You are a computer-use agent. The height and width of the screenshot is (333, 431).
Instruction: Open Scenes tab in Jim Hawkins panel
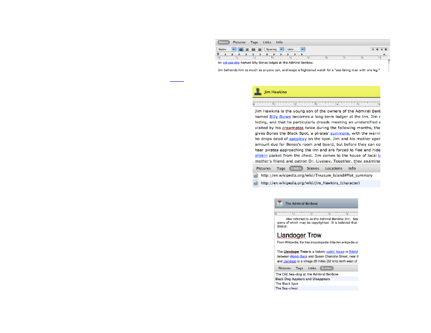click(313, 169)
